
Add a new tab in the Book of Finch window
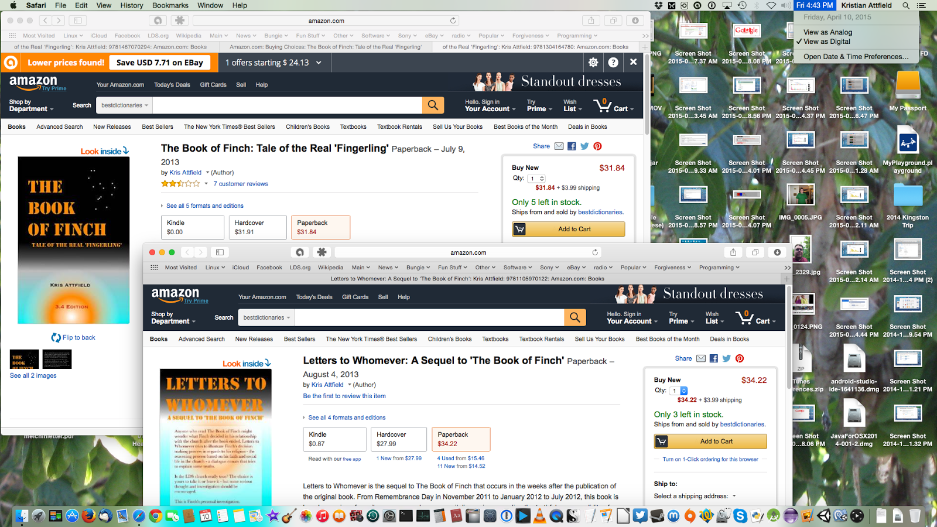tap(645, 47)
